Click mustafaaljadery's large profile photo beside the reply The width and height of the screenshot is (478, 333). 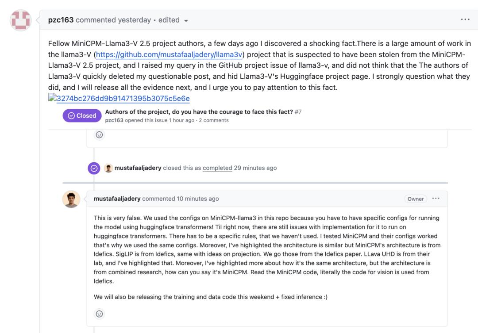click(x=72, y=199)
